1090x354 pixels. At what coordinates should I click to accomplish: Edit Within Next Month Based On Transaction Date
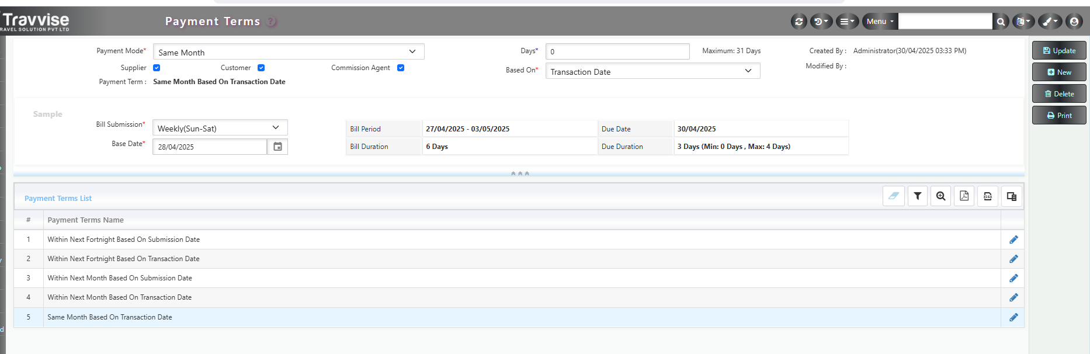(x=1013, y=297)
